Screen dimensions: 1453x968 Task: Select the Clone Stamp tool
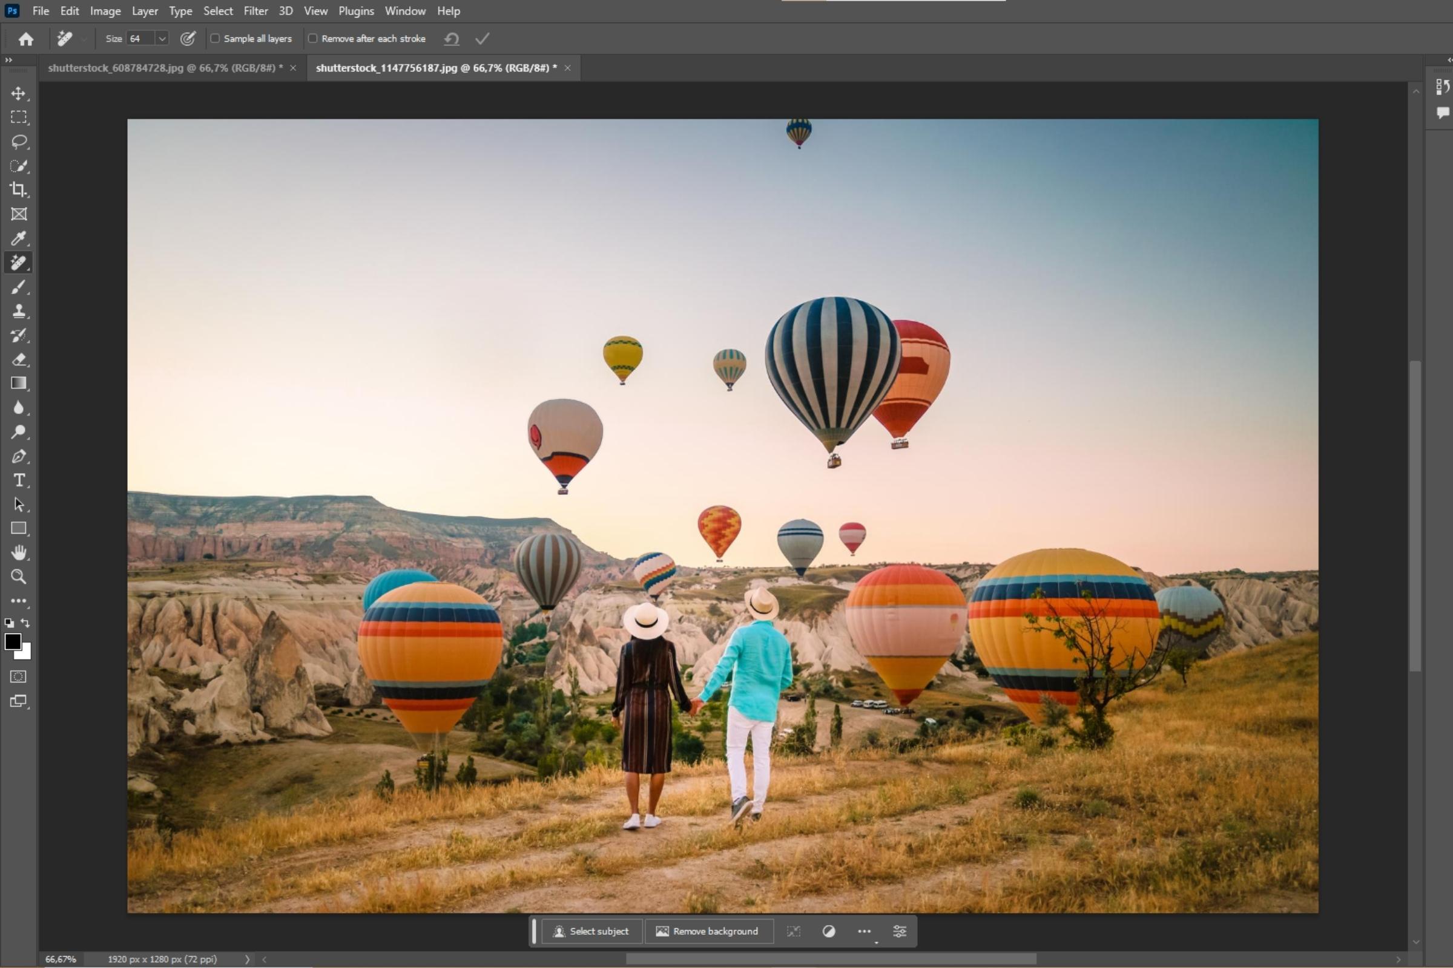click(x=19, y=311)
